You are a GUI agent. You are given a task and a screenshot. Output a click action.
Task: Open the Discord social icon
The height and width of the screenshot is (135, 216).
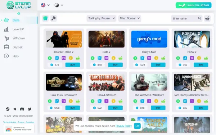click(x=22, y=109)
